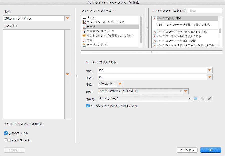Open the 単位 パーセント dropdown
Viewport: 225px width, 156px height.
(x=107, y=84)
